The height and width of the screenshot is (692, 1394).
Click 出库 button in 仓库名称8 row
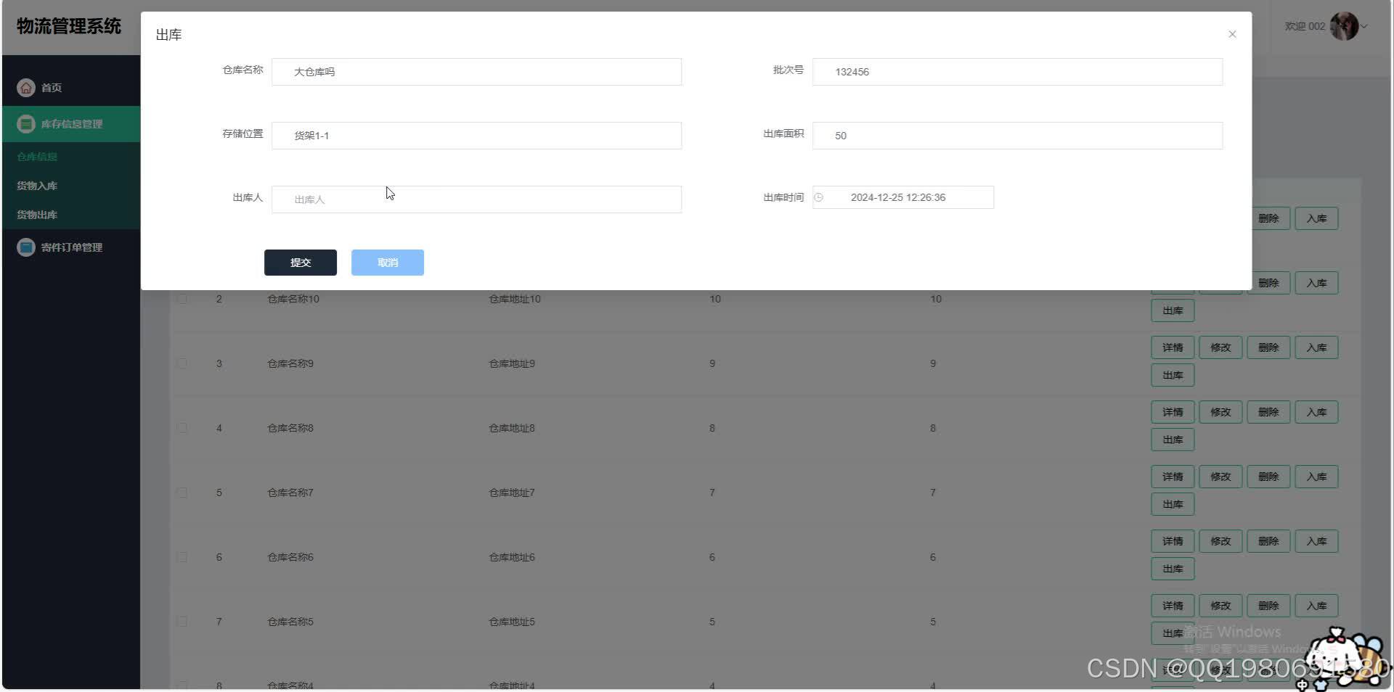[x=1173, y=440]
